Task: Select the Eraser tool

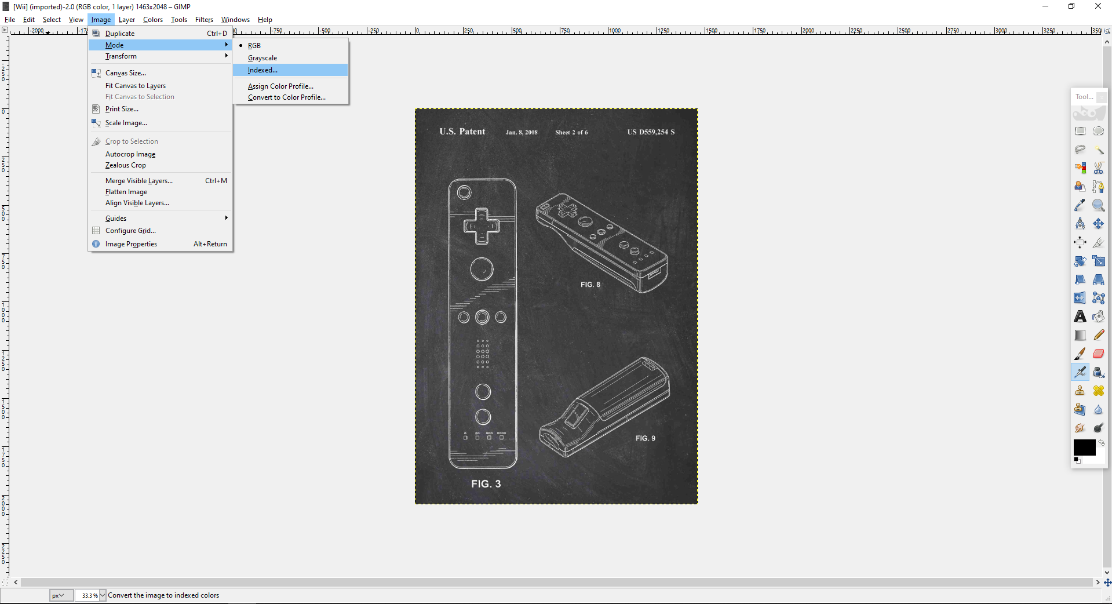Action: point(1099,353)
